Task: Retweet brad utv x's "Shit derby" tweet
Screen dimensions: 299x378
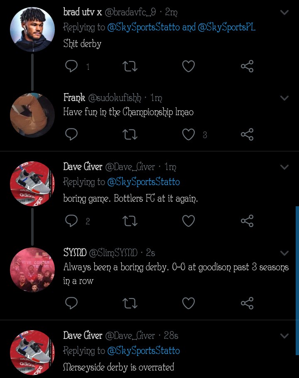Action: [x=130, y=66]
